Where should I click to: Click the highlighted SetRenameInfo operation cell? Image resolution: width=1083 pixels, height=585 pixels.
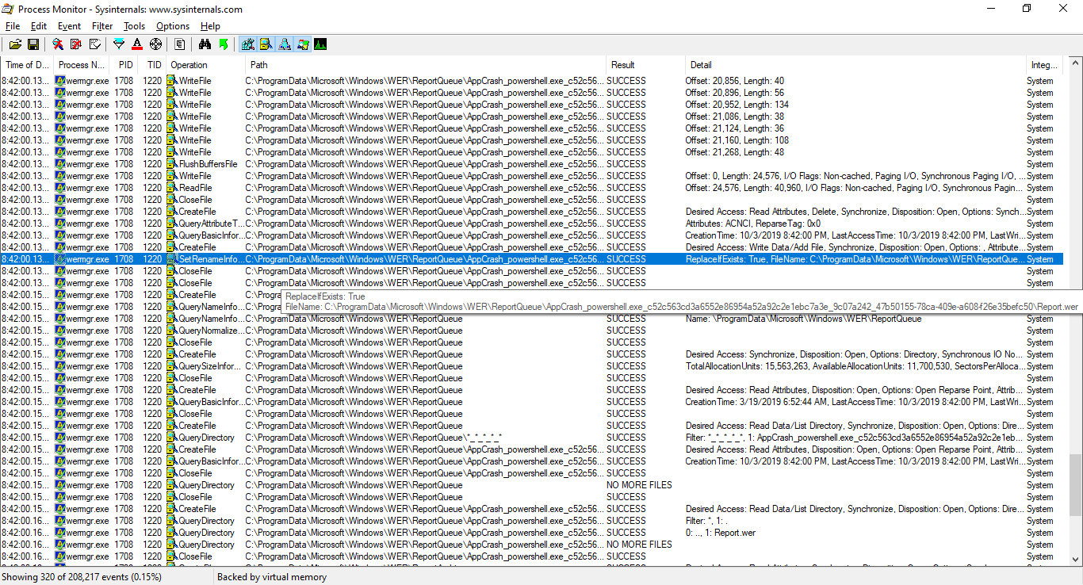coord(206,259)
